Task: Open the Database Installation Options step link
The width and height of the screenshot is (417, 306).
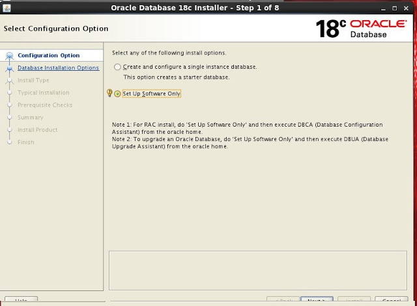Action: coord(58,68)
